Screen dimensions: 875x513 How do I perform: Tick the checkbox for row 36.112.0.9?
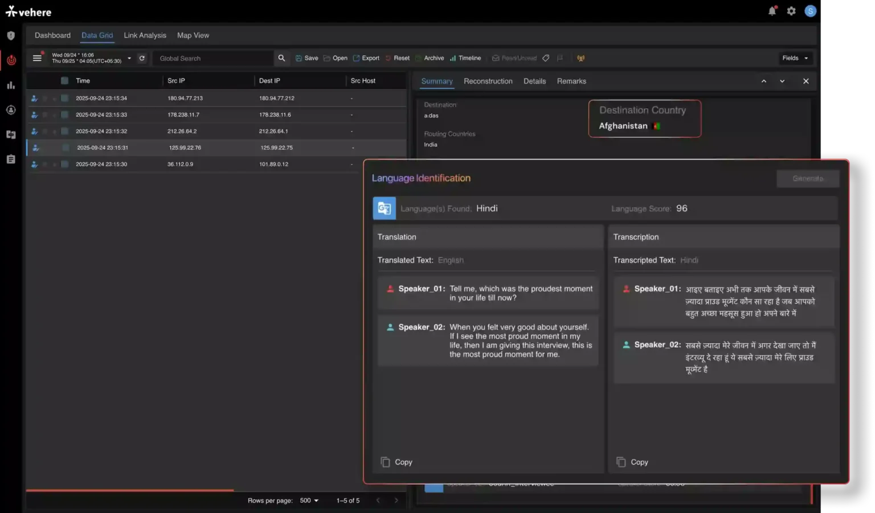(64, 165)
